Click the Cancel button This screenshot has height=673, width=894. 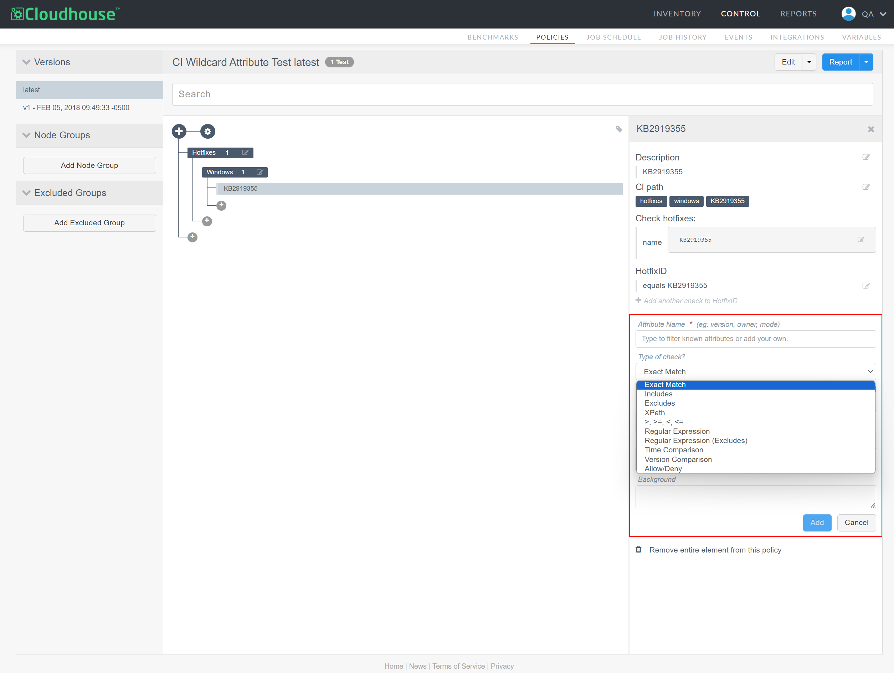coord(856,523)
